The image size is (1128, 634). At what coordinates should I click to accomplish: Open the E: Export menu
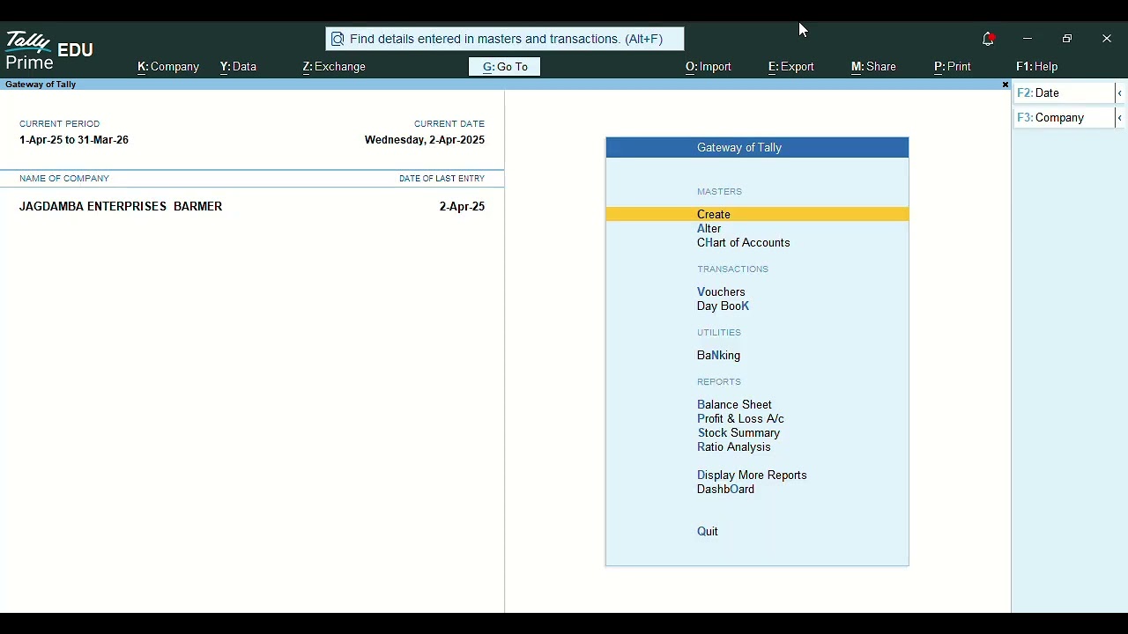(x=791, y=67)
